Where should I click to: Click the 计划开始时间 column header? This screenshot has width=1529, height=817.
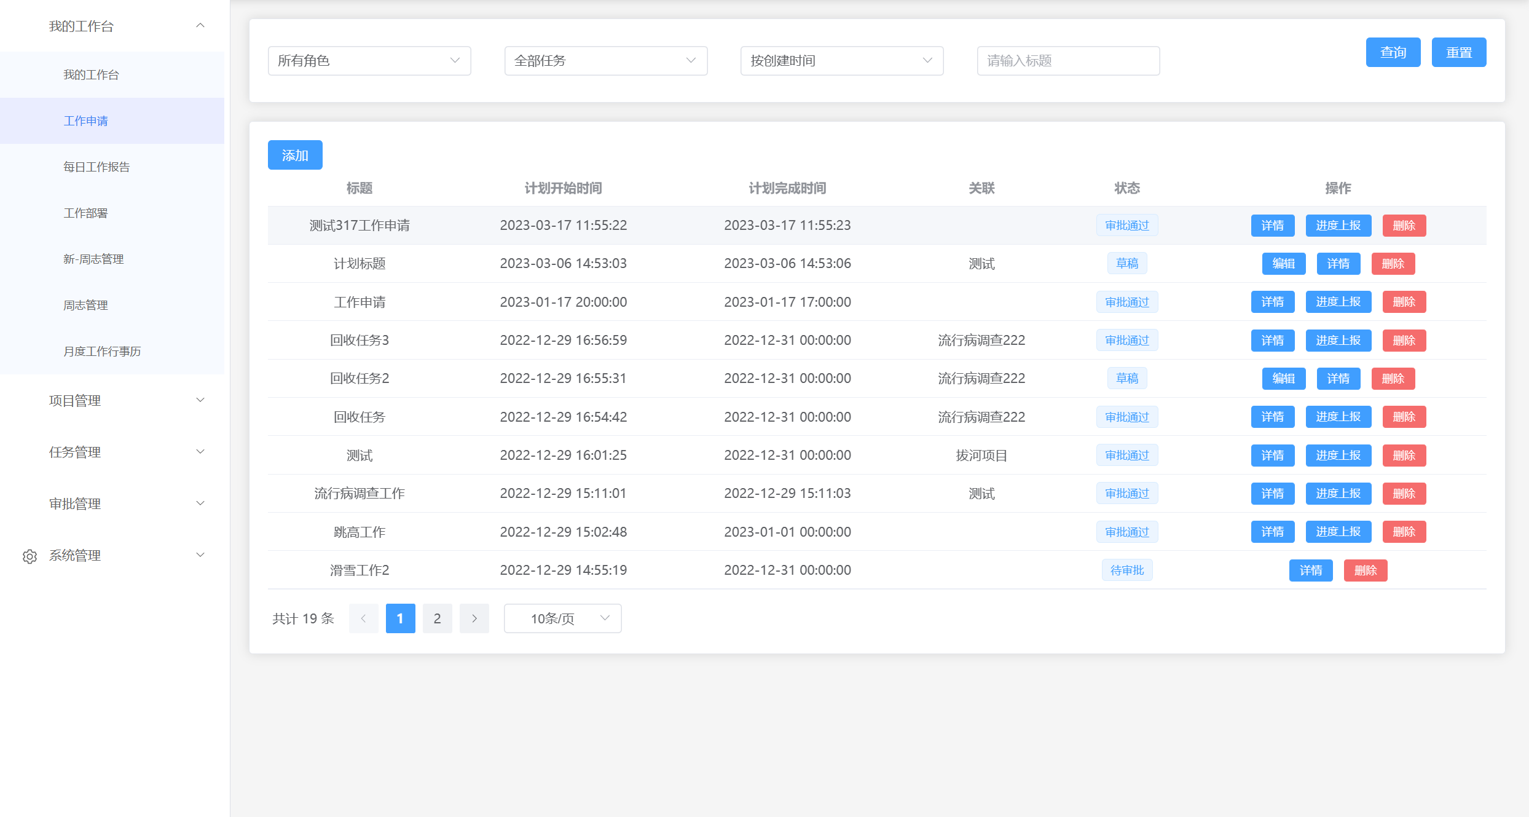pyautogui.click(x=563, y=188)
